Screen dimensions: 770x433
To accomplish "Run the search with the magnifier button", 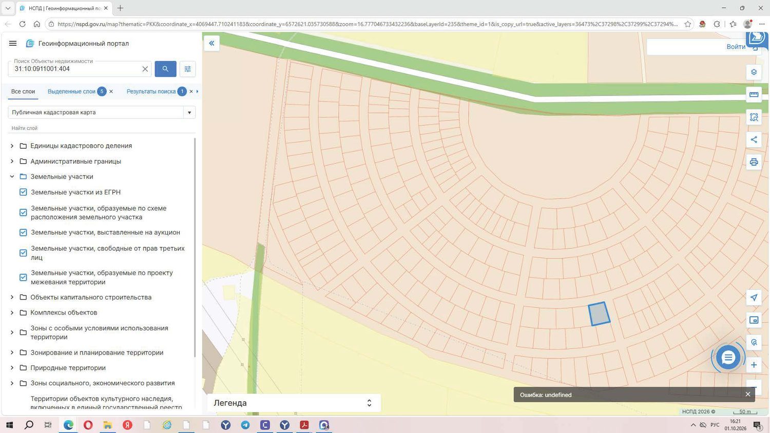I will coord(165,69).
